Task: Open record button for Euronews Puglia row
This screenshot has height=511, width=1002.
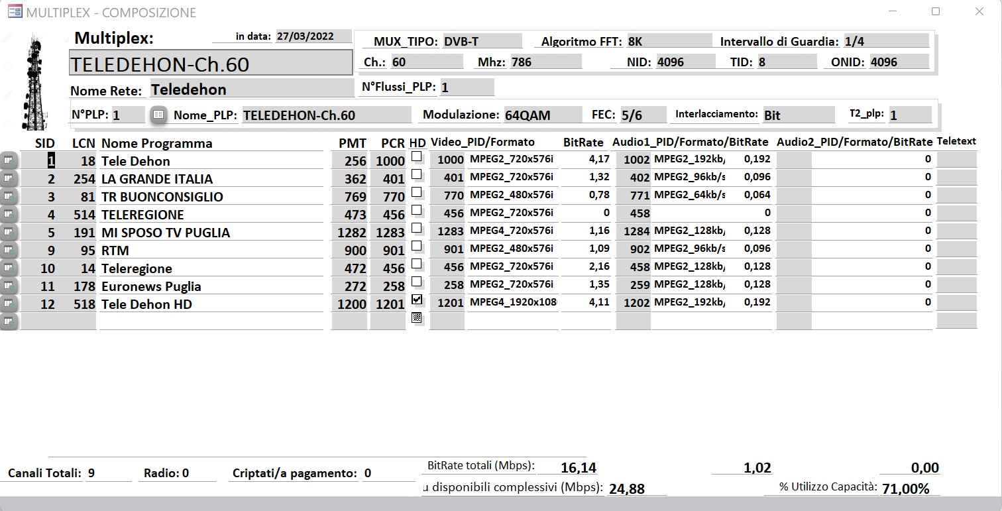Action: click(x=9, y=286)
